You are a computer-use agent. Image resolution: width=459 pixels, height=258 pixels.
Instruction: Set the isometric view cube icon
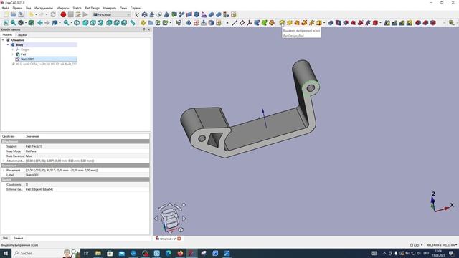pos(77,22)
